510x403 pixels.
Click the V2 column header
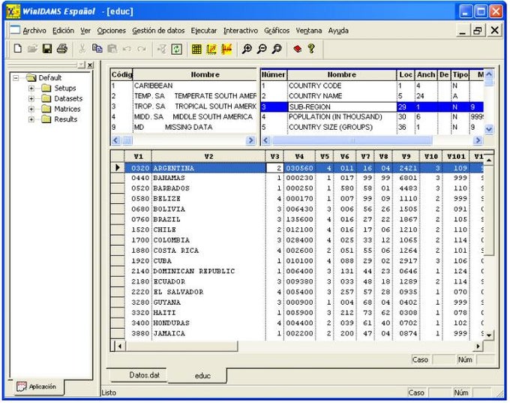pos(208,157)
